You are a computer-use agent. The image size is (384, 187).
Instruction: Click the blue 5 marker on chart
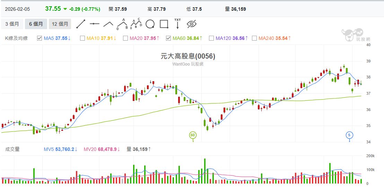(x=349, y=135)
